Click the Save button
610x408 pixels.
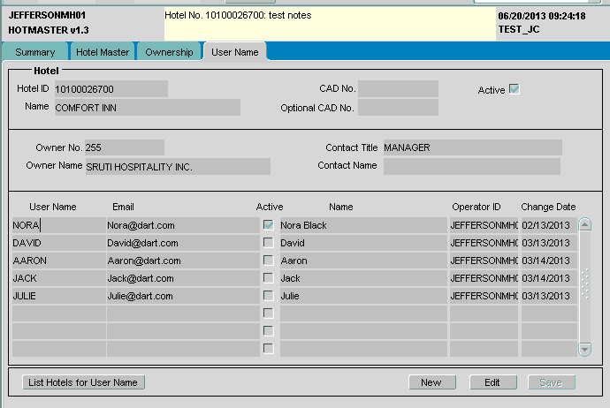pyautogui.click(x=551, y=382)
